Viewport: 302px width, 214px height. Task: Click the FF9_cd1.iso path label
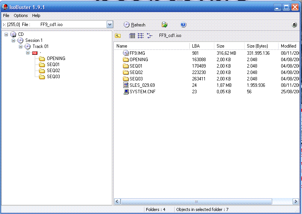[170, 35]
